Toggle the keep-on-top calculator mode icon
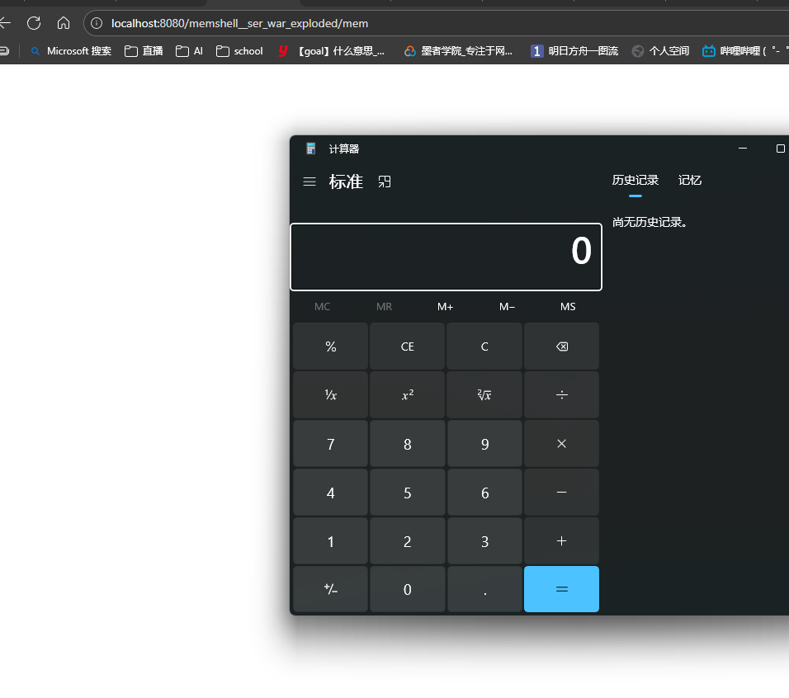This screenshot has height=698, width=789. point(385,182)
